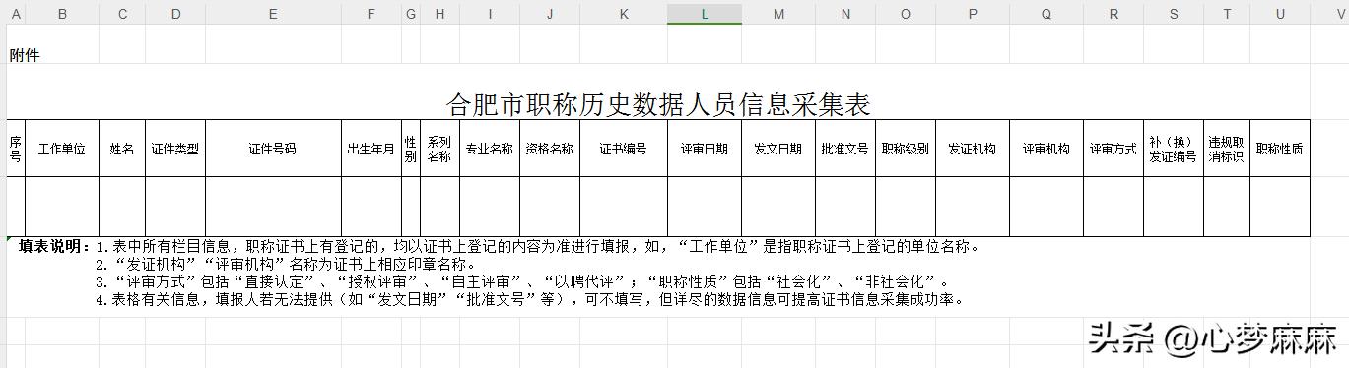
Task: Select column C header
Action: pos(122,13)
